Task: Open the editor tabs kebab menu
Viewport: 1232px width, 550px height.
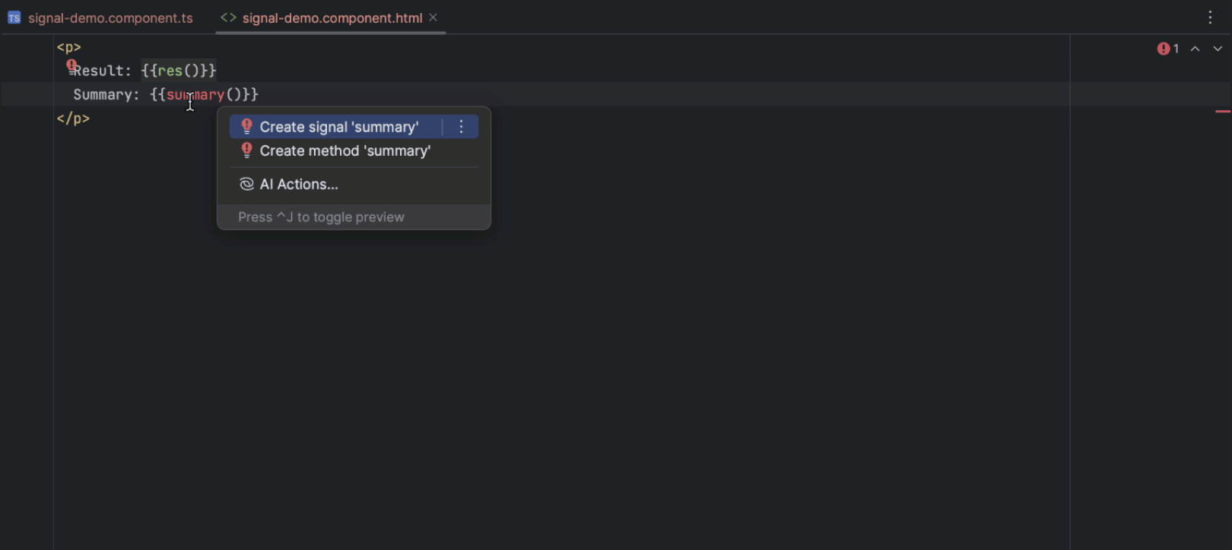Action: point(1210,17)
